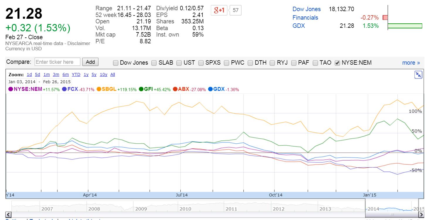Set chart zoom to 10y
The image size is (429, 220).
[x=104, y=75]
